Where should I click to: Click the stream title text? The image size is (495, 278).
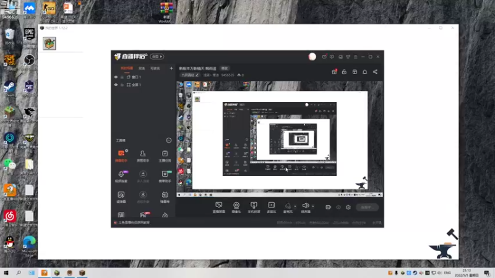tap(197, 68)
